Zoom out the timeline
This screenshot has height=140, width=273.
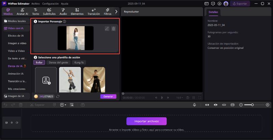[x=241, y=105]
